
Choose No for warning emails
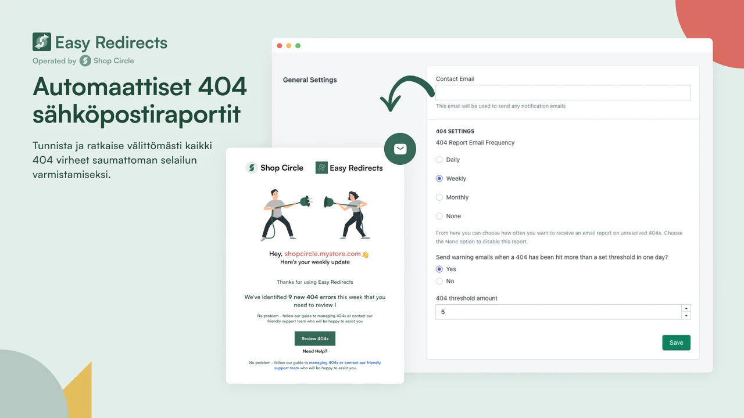[439, 281]
